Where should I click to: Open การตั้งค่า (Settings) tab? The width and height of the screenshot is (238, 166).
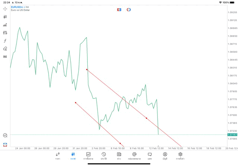(180, 156)
